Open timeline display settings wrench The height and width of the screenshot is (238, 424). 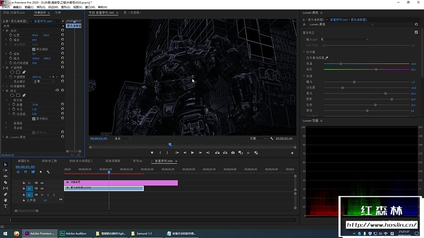[x=48, y=172]
